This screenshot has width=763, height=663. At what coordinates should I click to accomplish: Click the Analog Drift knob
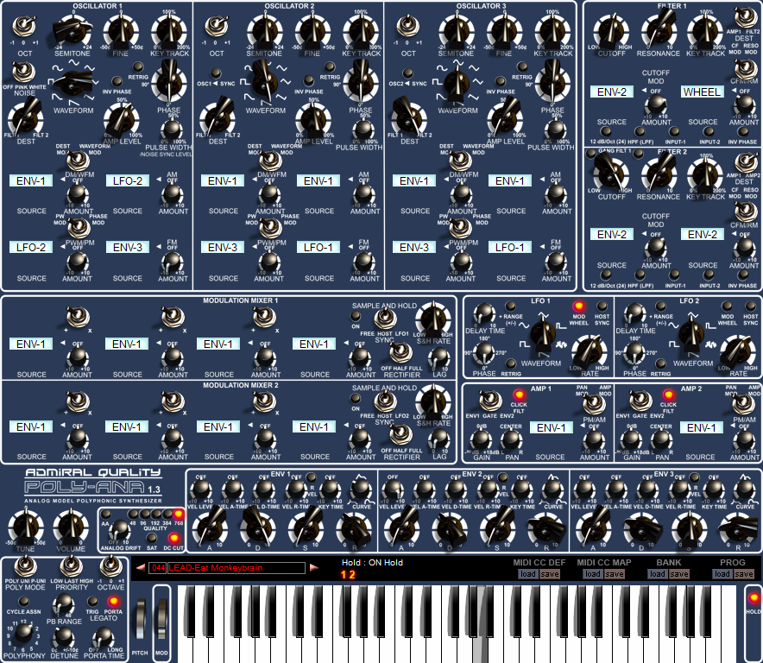click(118, 531)
